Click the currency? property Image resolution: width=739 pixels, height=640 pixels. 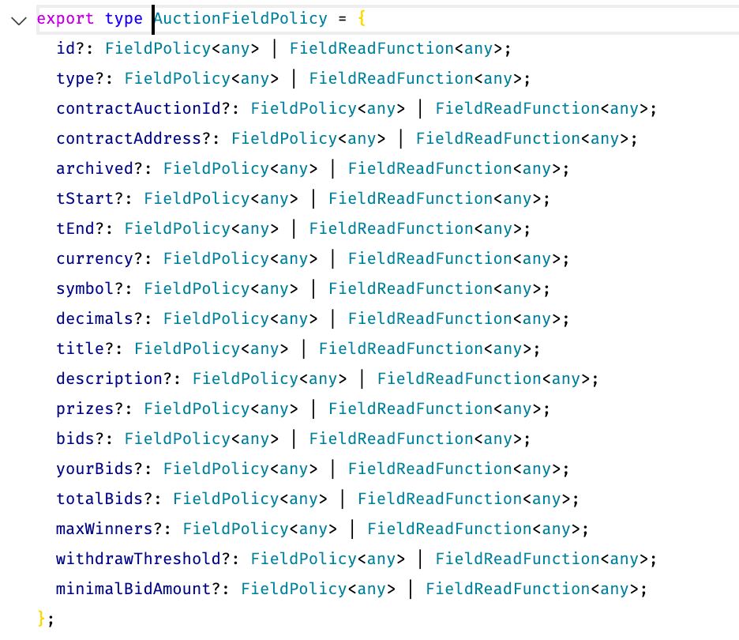99,258
